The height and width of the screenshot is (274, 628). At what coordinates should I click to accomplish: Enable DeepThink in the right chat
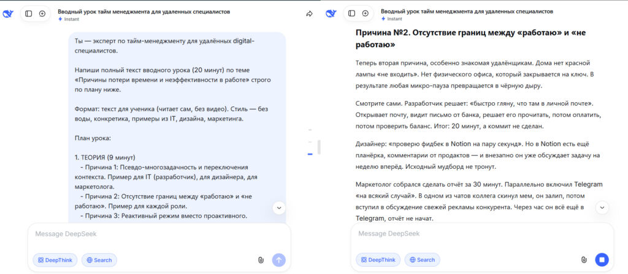coord(379,260)
